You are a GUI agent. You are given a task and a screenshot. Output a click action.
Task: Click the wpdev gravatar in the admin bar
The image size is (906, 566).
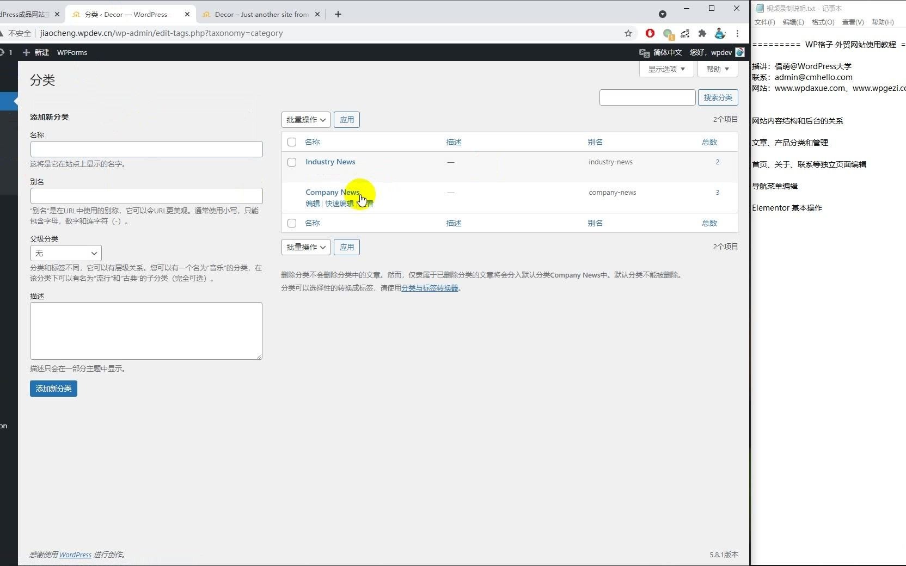coord(740,52)
